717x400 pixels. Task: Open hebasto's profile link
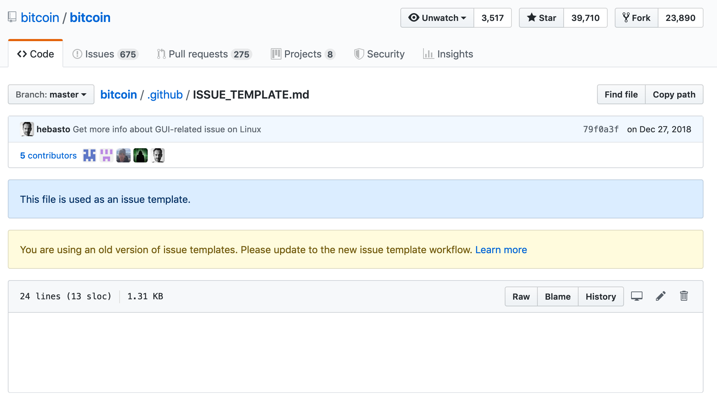[x=53, y=129]
